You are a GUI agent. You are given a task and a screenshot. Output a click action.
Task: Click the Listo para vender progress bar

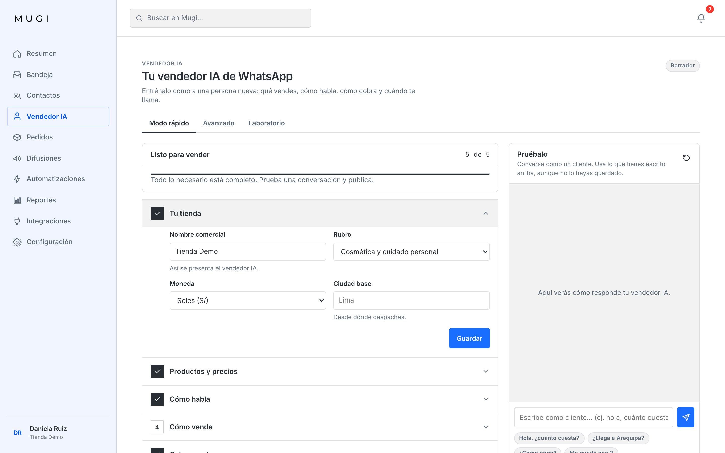[x=320, y=174]
